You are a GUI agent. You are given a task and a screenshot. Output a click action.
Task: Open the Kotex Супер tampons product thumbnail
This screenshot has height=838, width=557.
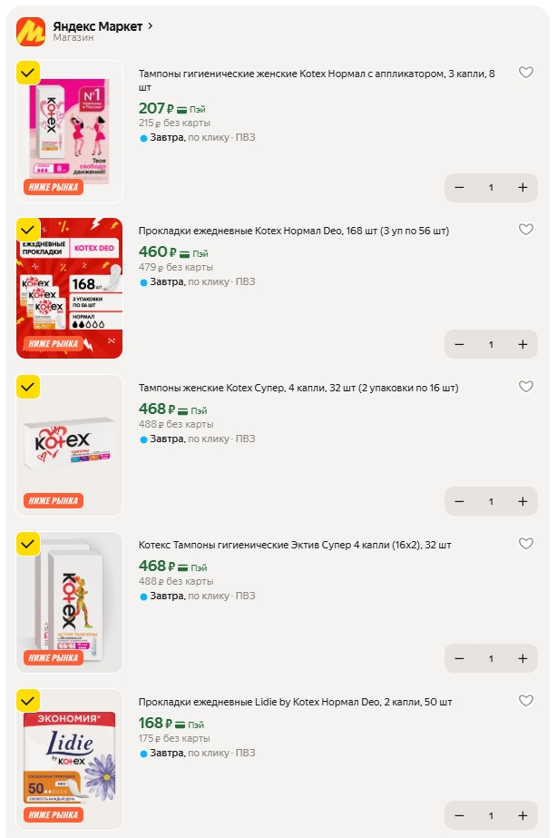click(69, 445)
